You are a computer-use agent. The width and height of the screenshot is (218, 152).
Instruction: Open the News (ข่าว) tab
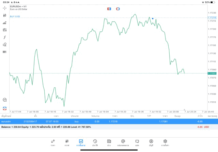109,142
